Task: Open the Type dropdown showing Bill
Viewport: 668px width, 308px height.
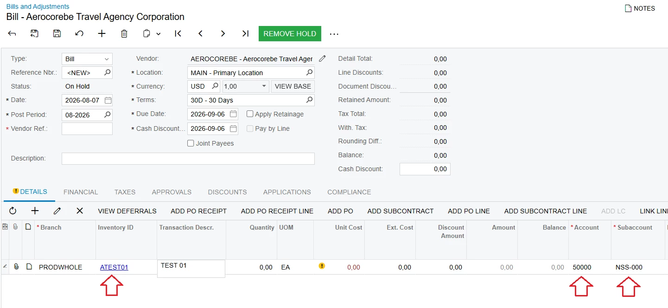Action: 87,59
